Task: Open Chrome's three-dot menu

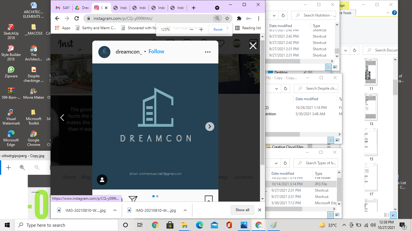Action: (x=259, y=18)
